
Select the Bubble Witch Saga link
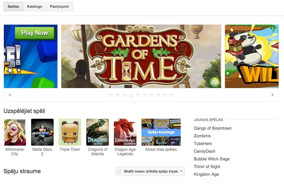(x=211, y=159)
